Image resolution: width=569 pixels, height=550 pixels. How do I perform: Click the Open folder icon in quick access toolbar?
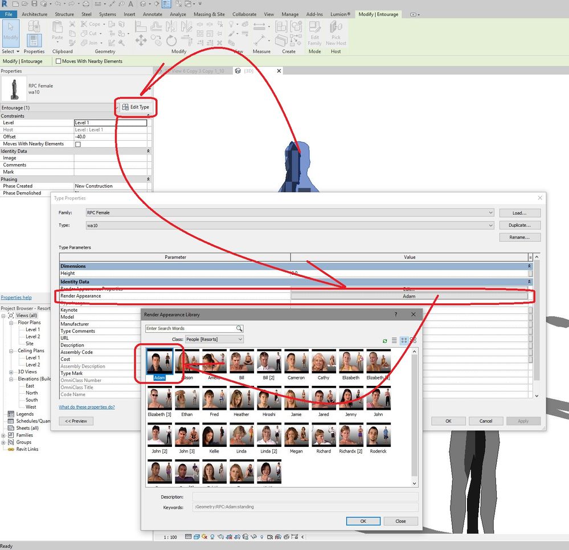(x=24, y=4)
